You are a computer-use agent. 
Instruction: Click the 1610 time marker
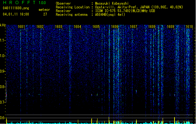[x=189, y=27]
